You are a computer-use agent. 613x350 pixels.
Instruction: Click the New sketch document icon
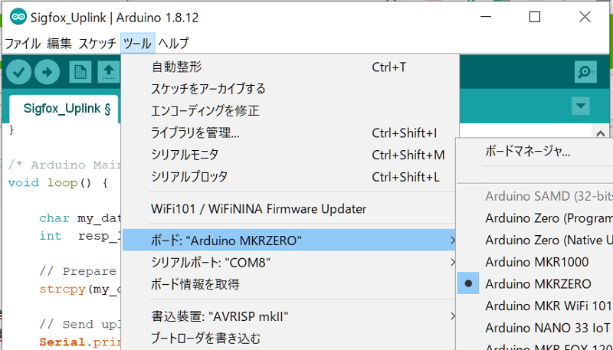pyautogui.click(x=80, y=72)
